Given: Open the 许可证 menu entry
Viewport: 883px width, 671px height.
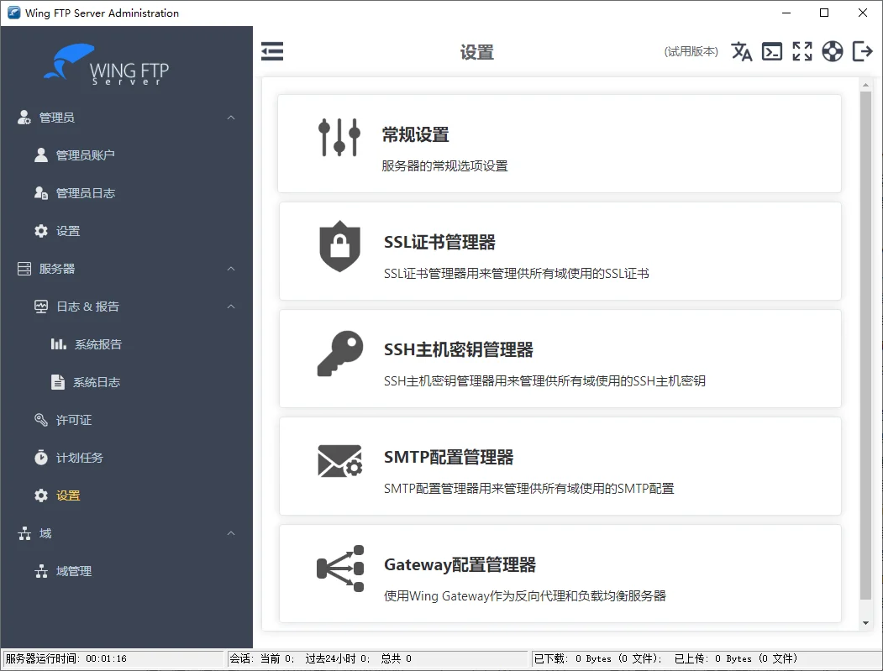Looking at the screenshot, I should (74, 420).
